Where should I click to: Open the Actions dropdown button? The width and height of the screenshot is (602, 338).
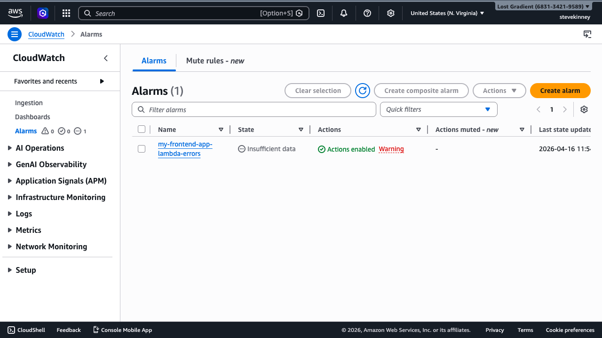pyautogui.click(x=499, y=91)
